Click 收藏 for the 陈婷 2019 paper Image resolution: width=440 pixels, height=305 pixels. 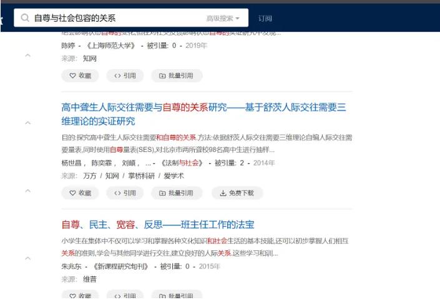coord(81,75)
